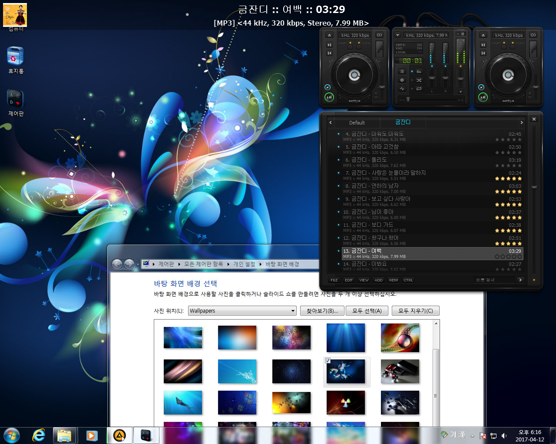The height and width of the screenshot is (444, 556).
Task: Click the playlist quick search field
Action: click(x=494, y=280)
